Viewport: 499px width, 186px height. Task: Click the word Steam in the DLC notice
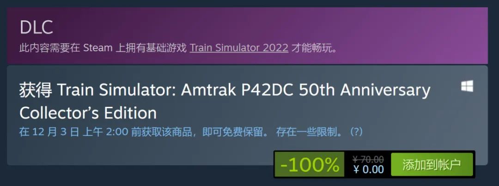(97, 48)
